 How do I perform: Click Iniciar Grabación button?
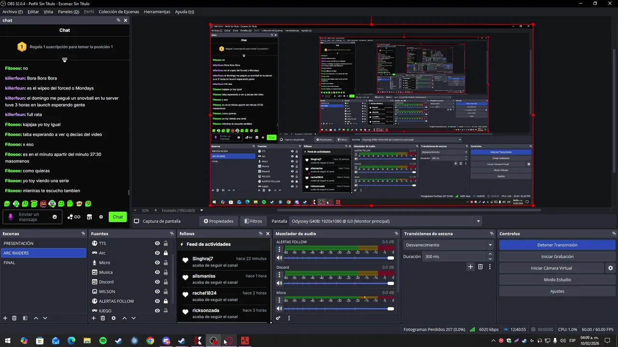[x=557, y=256]
